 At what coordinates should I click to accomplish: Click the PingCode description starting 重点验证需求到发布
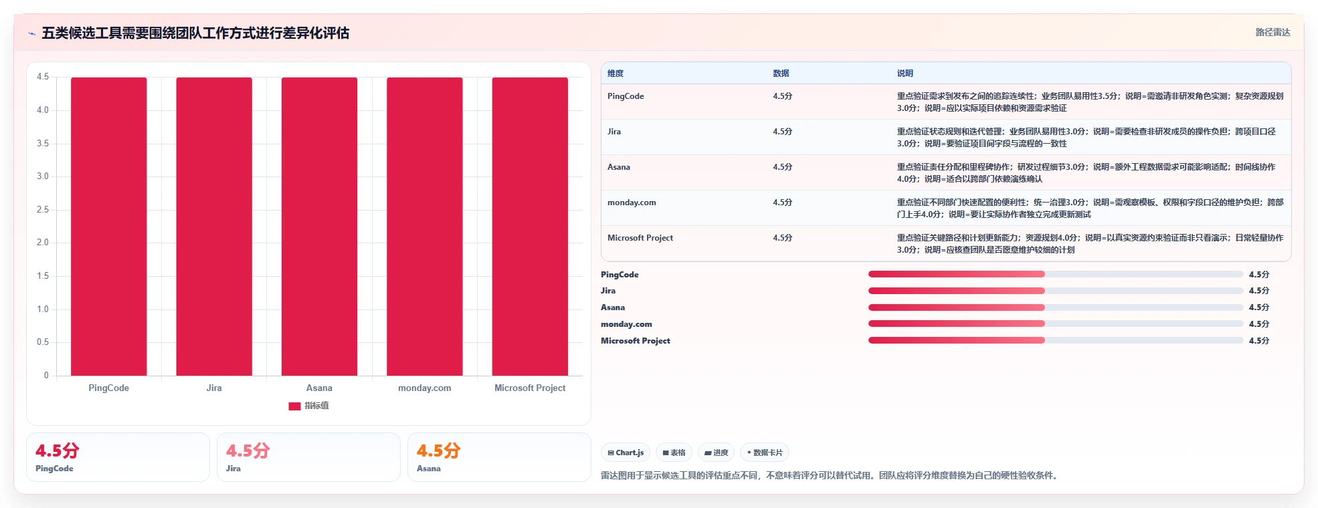point(1091,102)
